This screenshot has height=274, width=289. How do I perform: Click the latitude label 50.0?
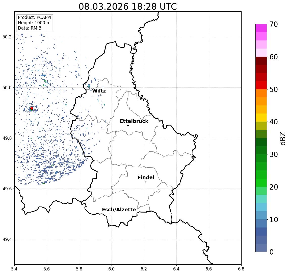click(7, 87)
